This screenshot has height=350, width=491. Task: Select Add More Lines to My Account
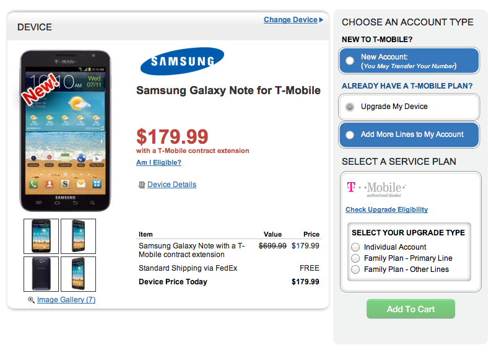(350, 134)
